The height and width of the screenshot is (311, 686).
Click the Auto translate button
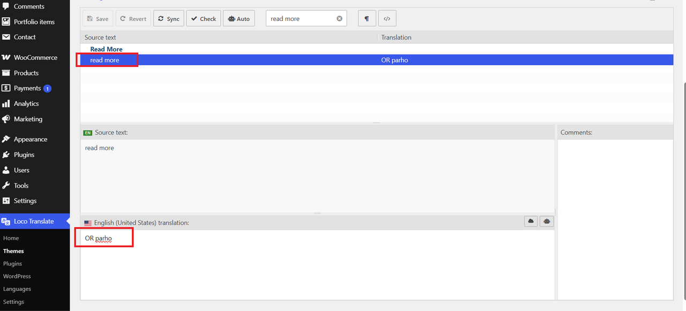(239, 19)
